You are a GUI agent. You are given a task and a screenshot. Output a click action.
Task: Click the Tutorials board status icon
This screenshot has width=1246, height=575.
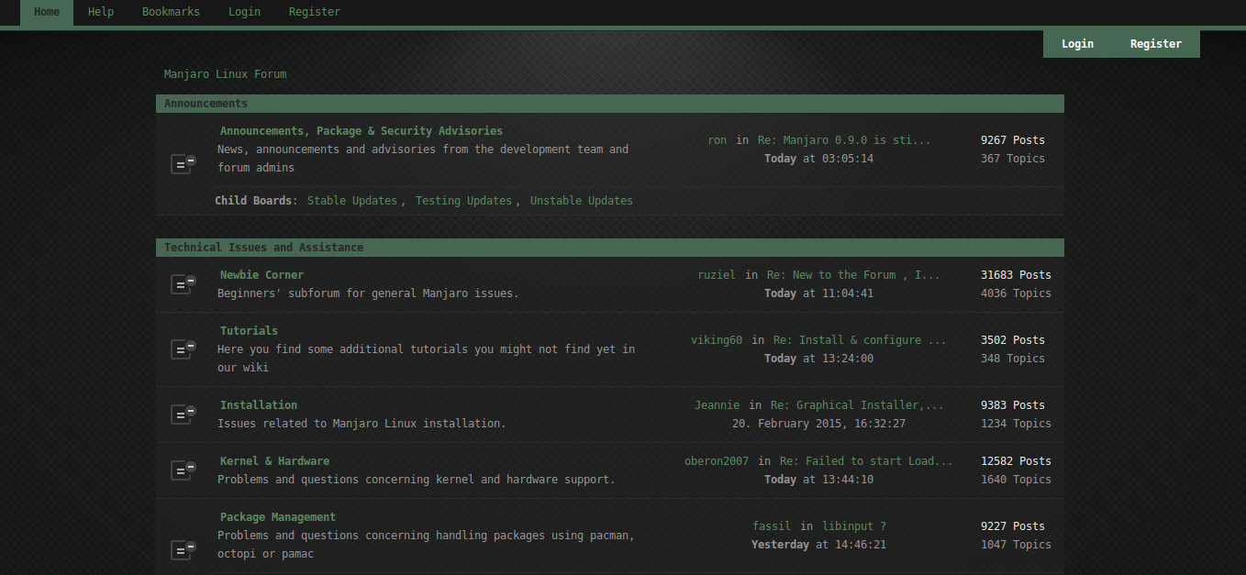pos(183,348)
